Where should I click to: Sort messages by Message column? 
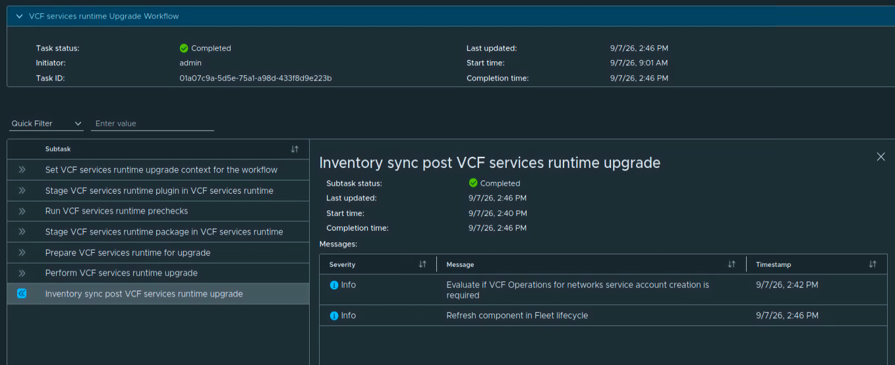tap(732, 264)
